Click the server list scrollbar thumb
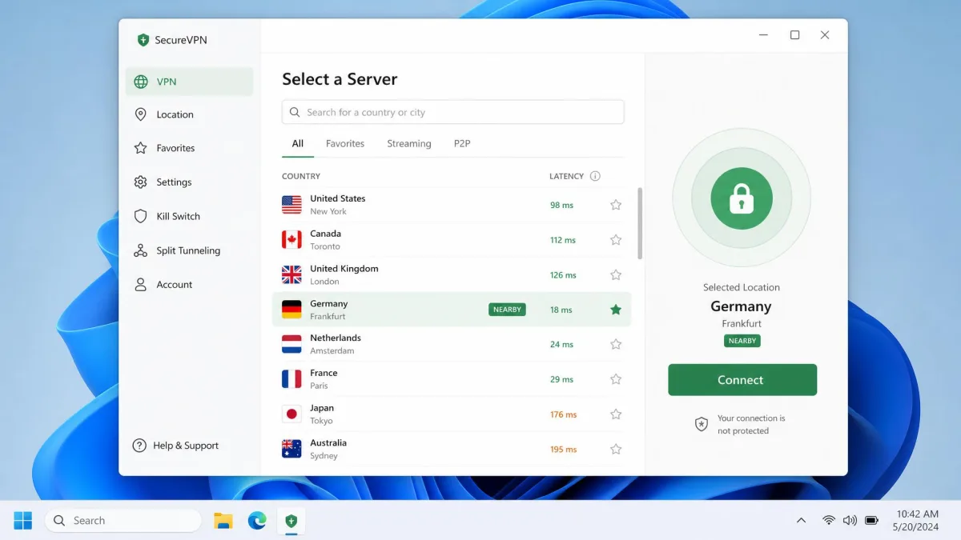The image size is (961, 540). point(640,224)
